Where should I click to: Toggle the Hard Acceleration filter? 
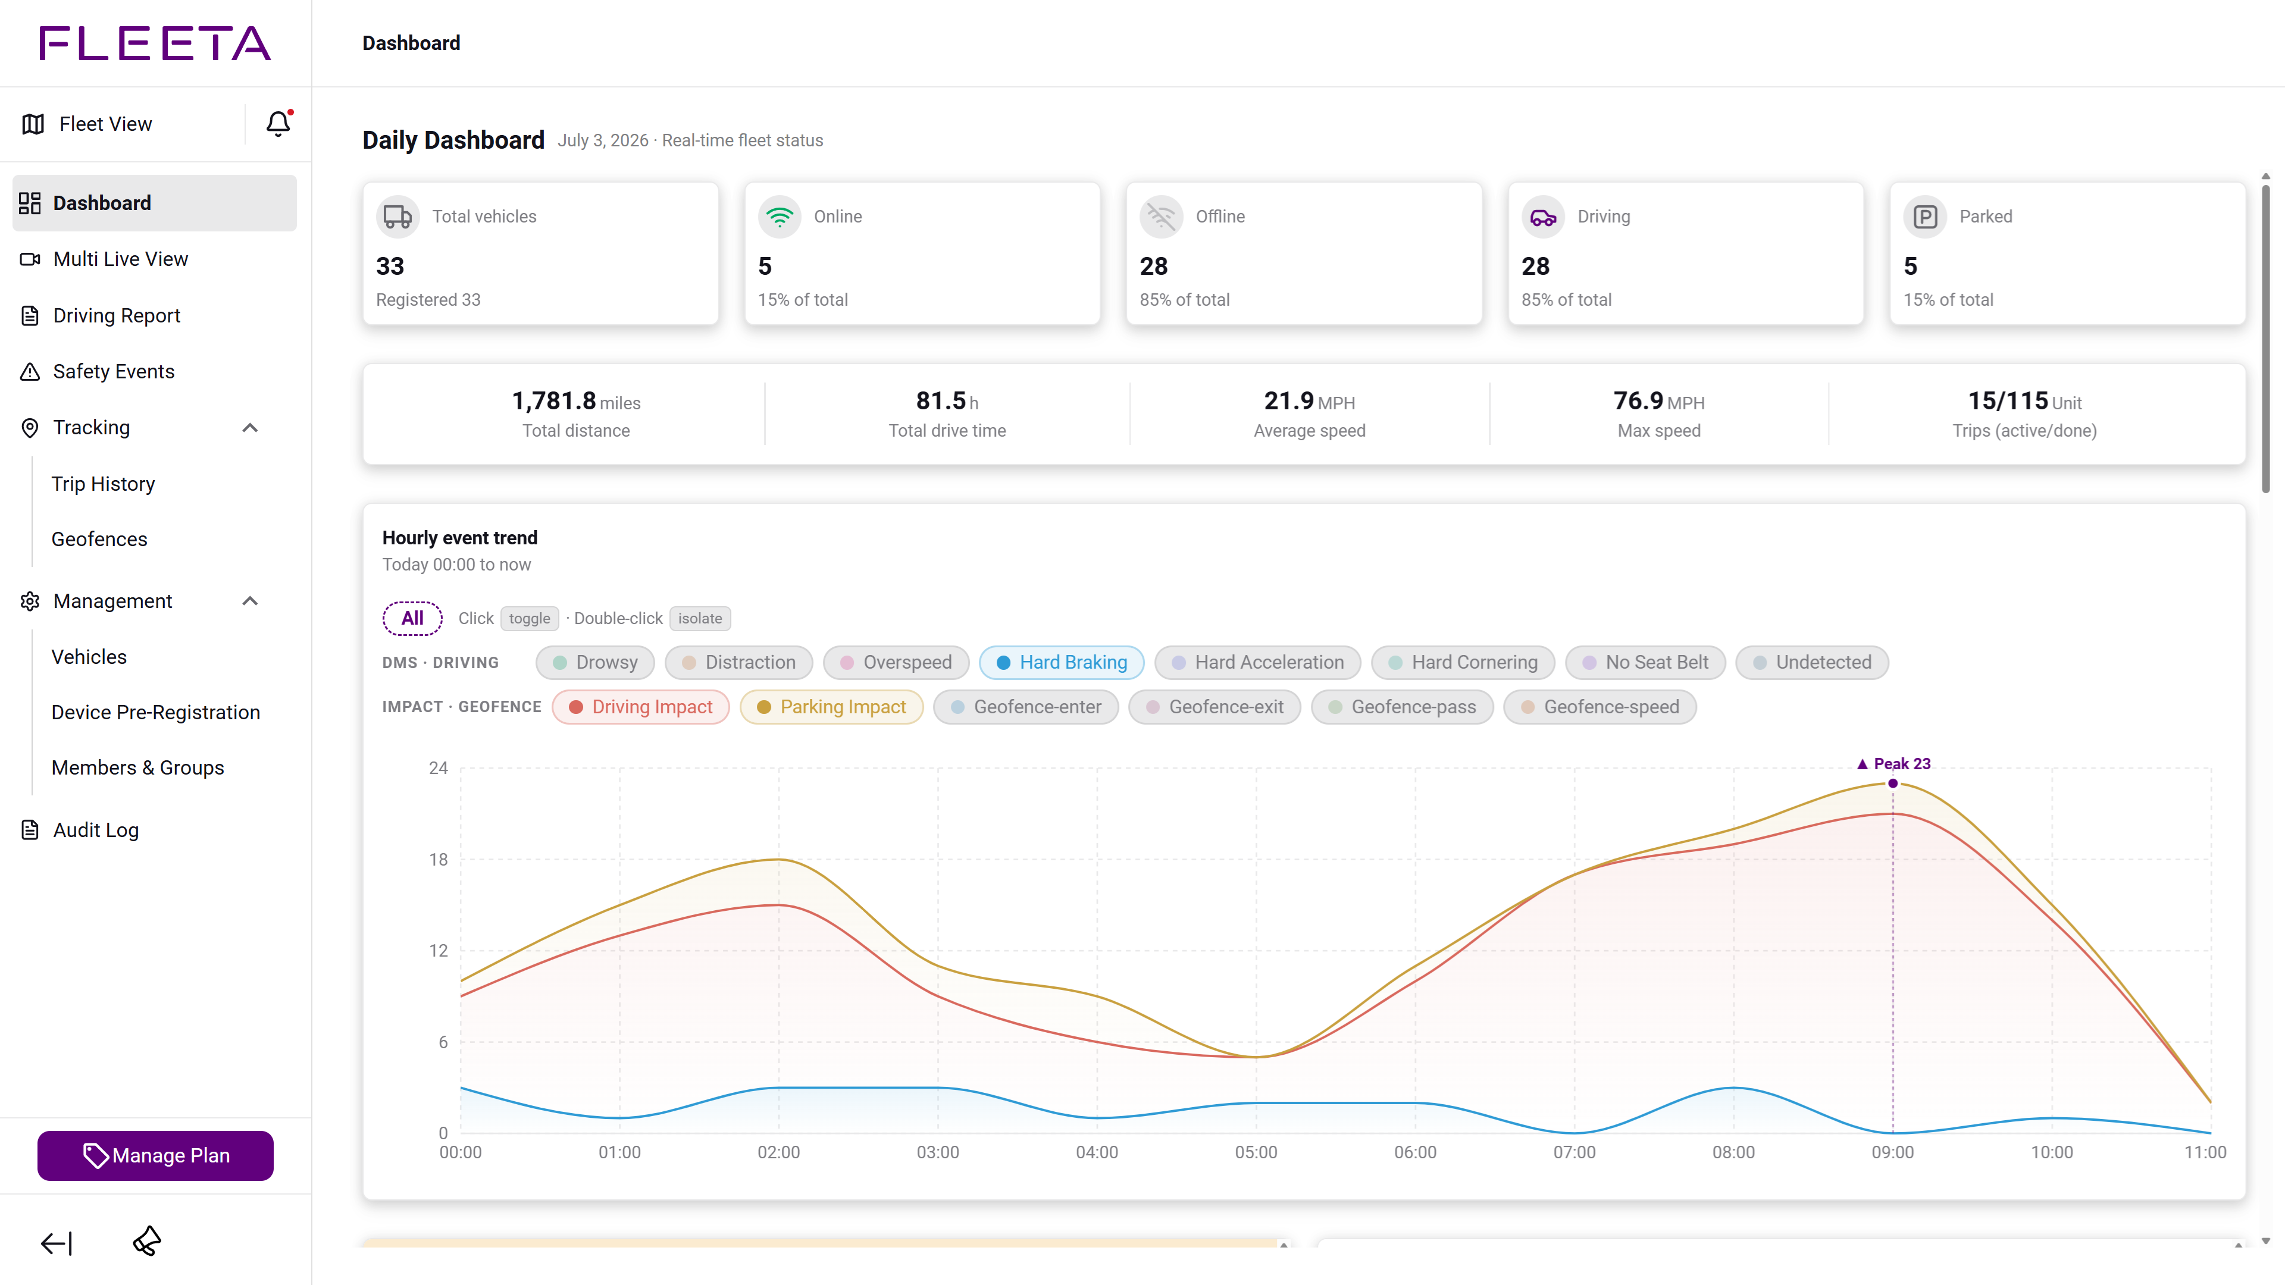(1257, 663)
